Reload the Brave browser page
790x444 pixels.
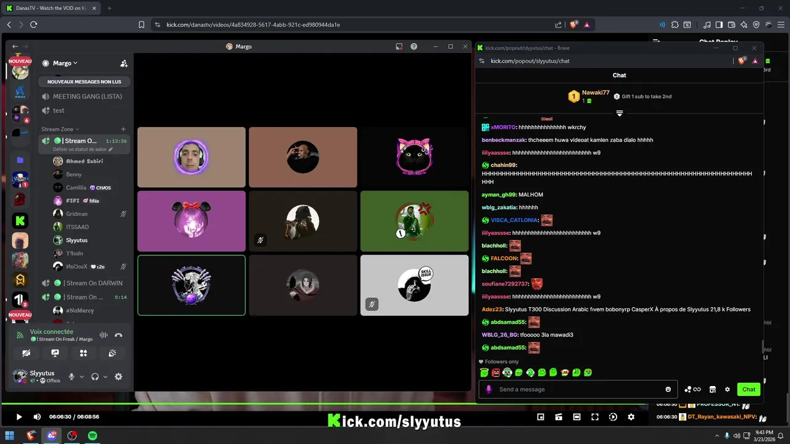[33, 25]
